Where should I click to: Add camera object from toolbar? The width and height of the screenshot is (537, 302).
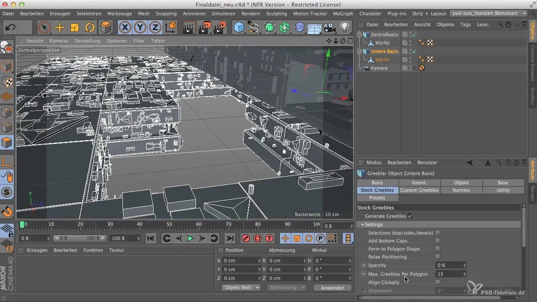point(330,28)
